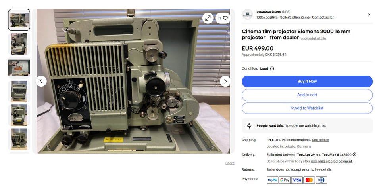Image resolution: width=381 pixels, height=186 pixels.
Task: Click Approximately DKK 3,725.54 text
Action: [264, 55]
